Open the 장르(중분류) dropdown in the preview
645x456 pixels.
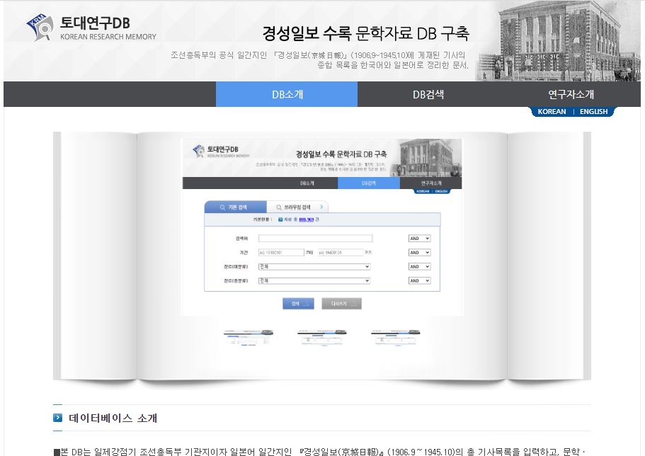tap(314, 281)
